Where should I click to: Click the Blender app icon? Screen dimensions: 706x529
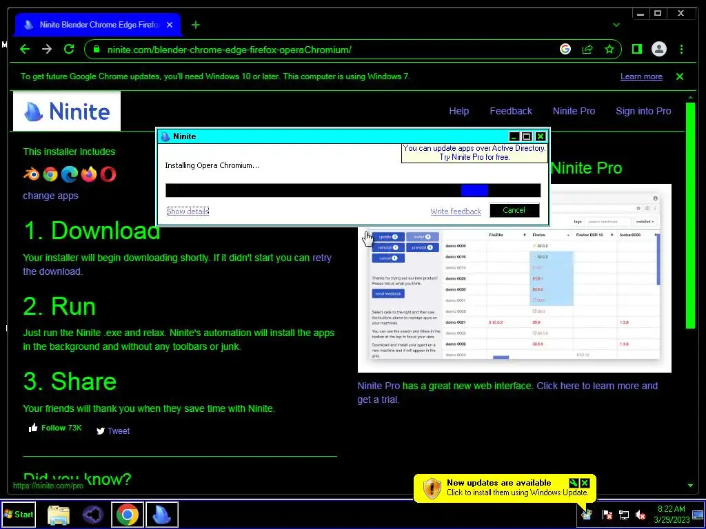[x=31, y=174]
